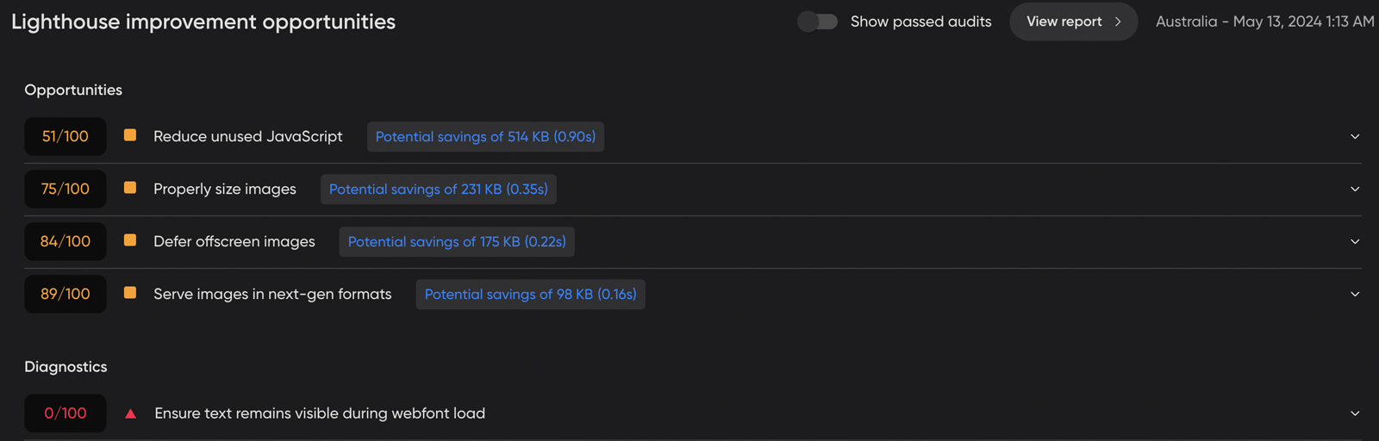Screen dimensions: 1379x441
Task: Click orange square icon beside Serve next-gen formats
Action: click(130, 293)
